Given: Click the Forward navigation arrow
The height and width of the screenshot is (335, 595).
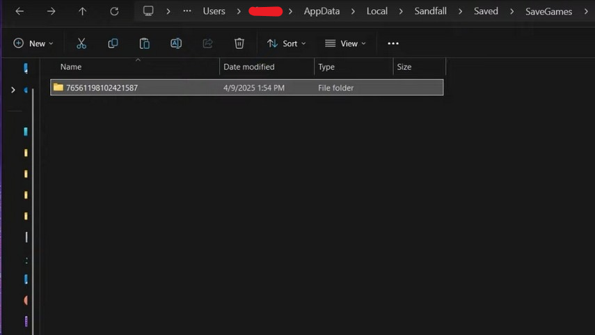Looking at the screenshot, I should (x=51, y=11).
